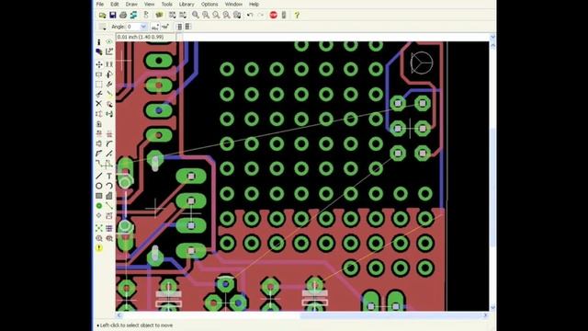
Task: Open the zoom select dropdown magnifier
Action: [237, 15]
